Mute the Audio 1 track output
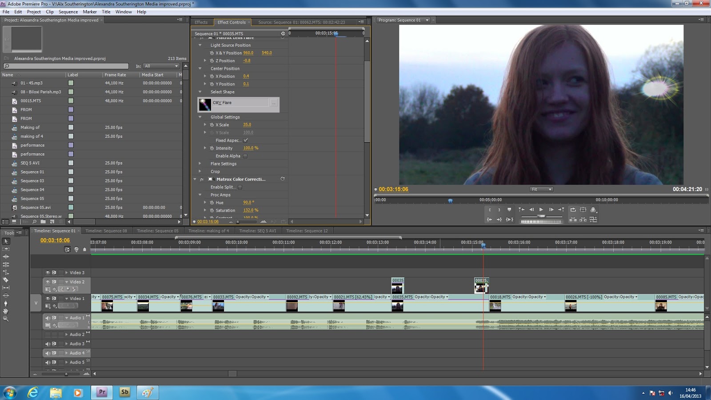Viewport: 711px width, 400px height. coord(48,318)
